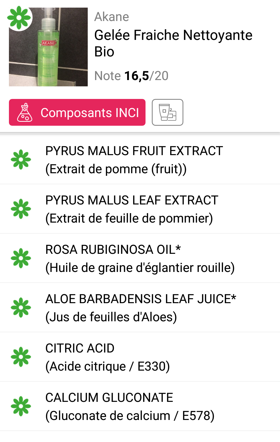Click green flower icon beside Aloe Barbadensis Leaf Juice

(21, 308)
